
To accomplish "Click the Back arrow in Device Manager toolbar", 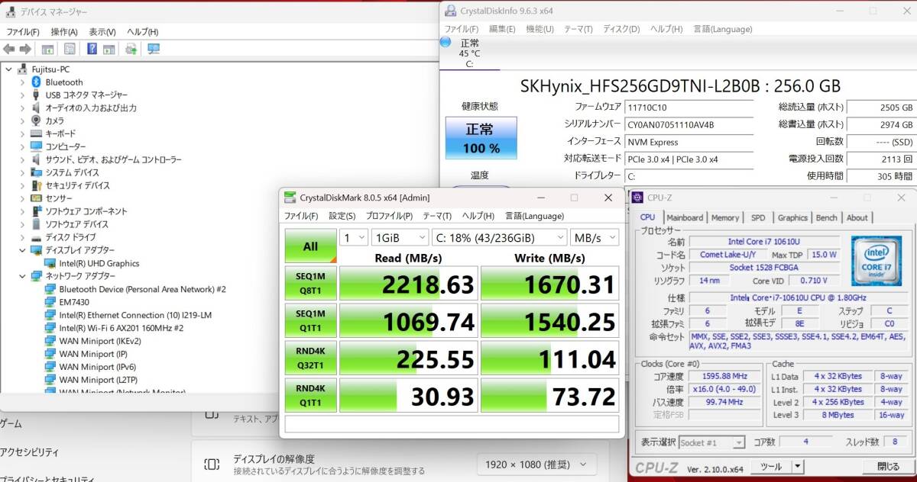I will 9,49.
